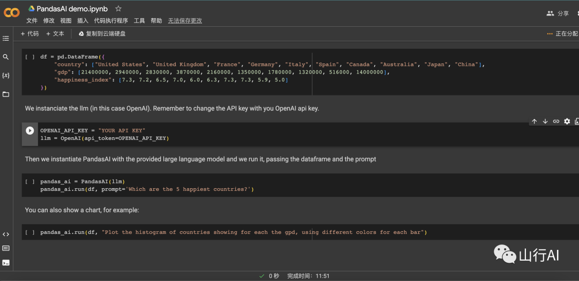Open the 文件 menu

[32, 21]
